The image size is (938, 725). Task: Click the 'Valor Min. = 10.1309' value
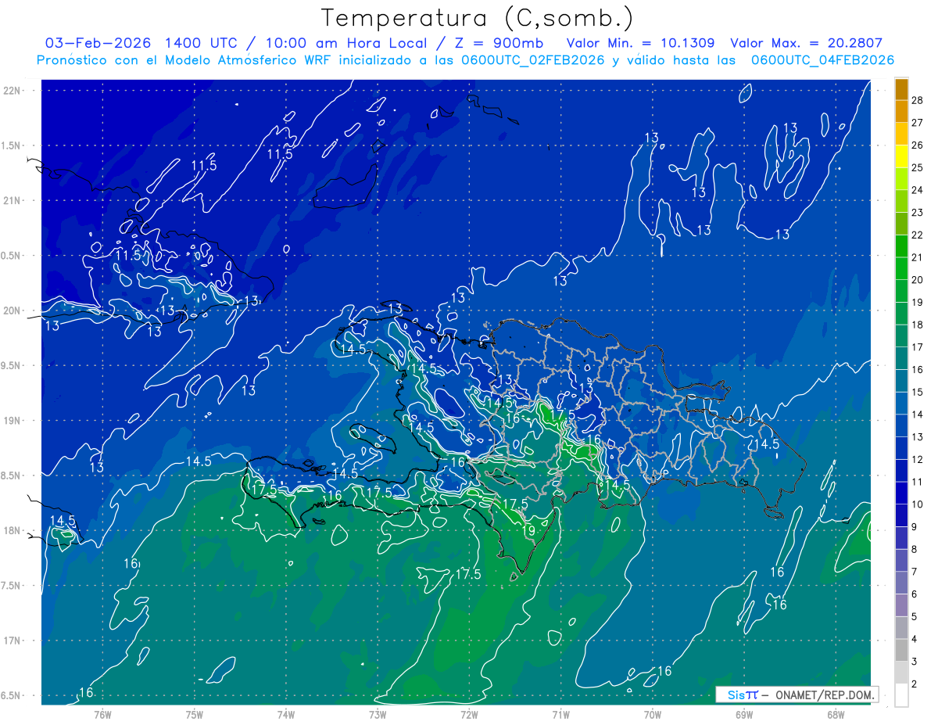(640, 43)
